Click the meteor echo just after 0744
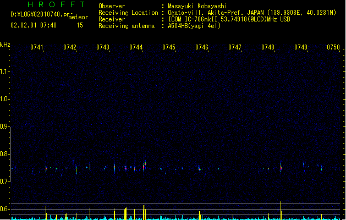 coord(144,166)
